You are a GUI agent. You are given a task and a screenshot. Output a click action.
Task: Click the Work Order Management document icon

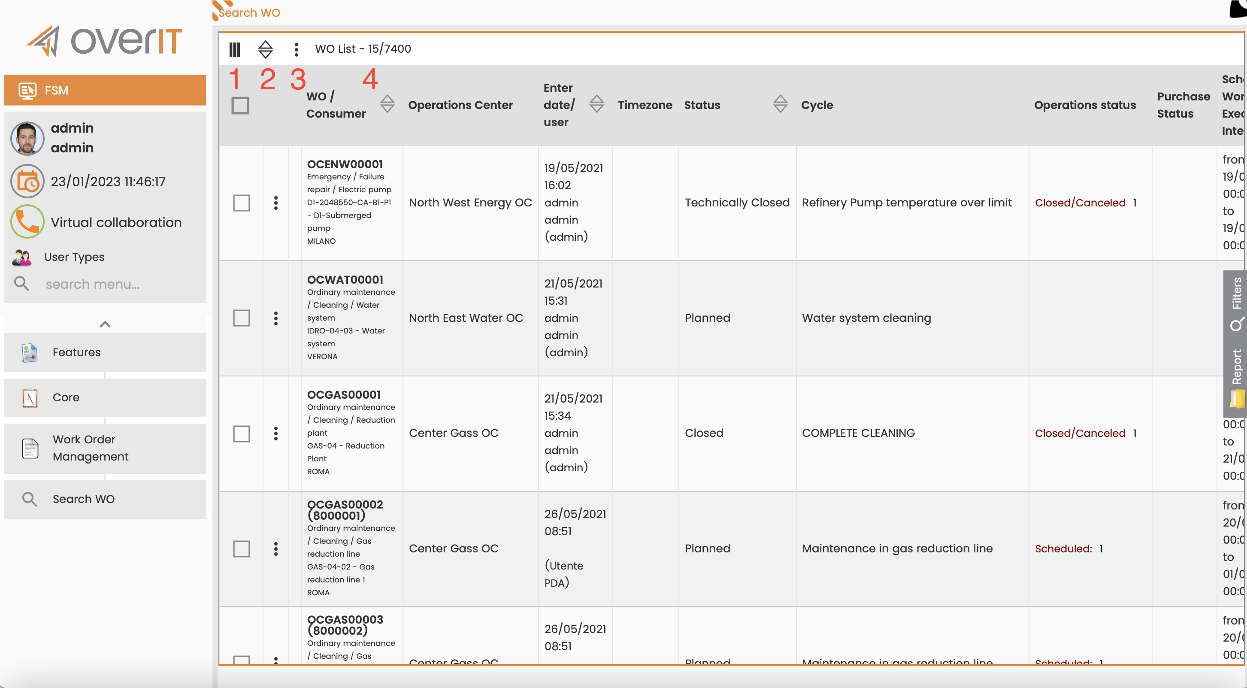coord(30,449)
